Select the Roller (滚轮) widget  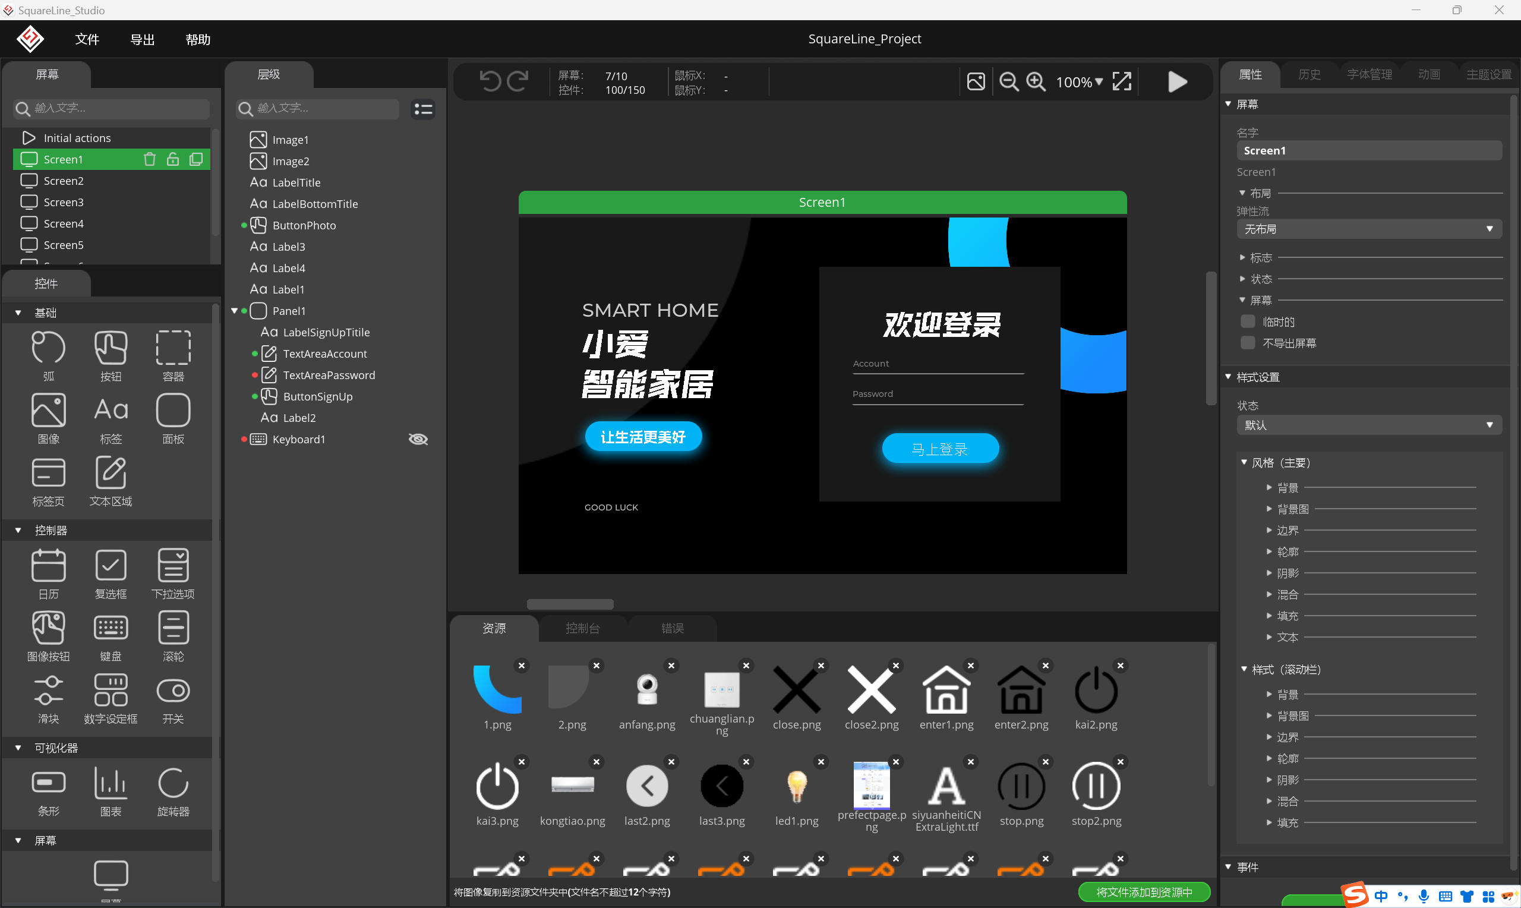[x=173, y=636]
